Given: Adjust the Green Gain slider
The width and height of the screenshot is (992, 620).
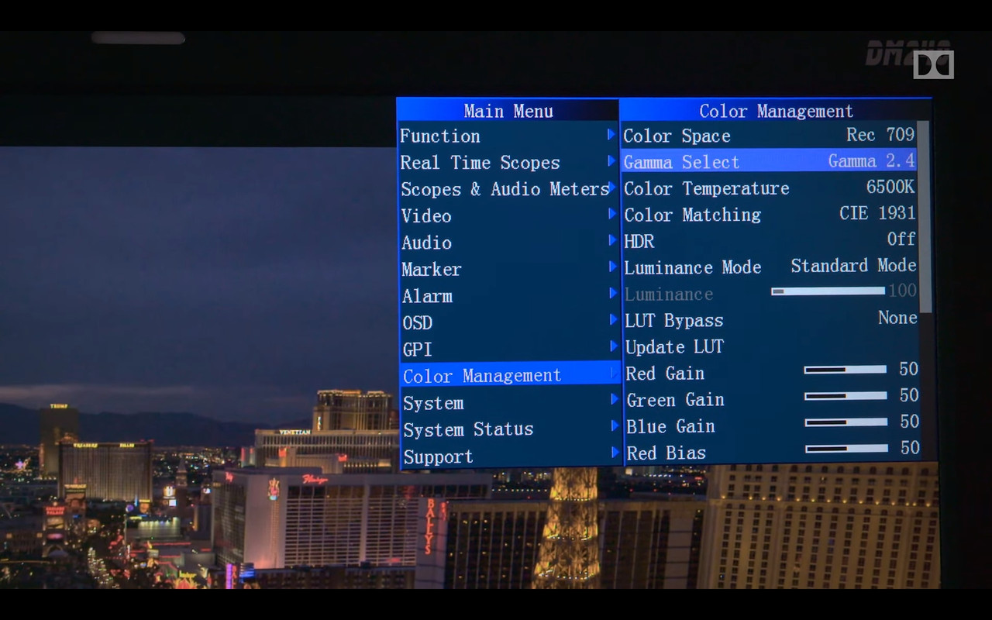Looking at the screenshot, I should tap(846, 396).
